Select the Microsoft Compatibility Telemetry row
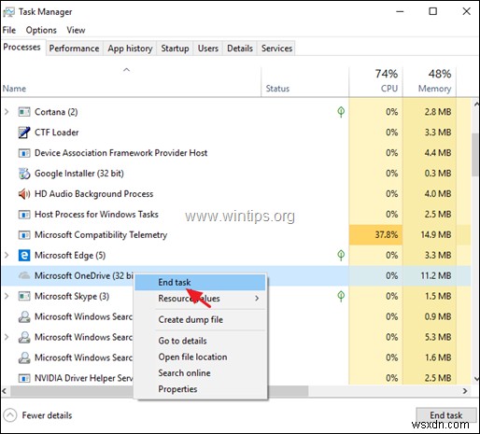This screenshot has width=480, height=434. [236, 235]
